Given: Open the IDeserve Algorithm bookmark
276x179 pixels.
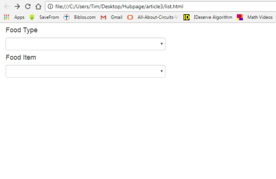Looking at the screenshot, I should 208,17.
